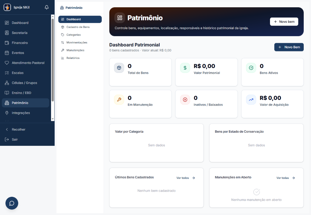Screen dimensions: 311x215
Task: Go to Atendimento Pastoral section
Action: click(x=26, y=63)
